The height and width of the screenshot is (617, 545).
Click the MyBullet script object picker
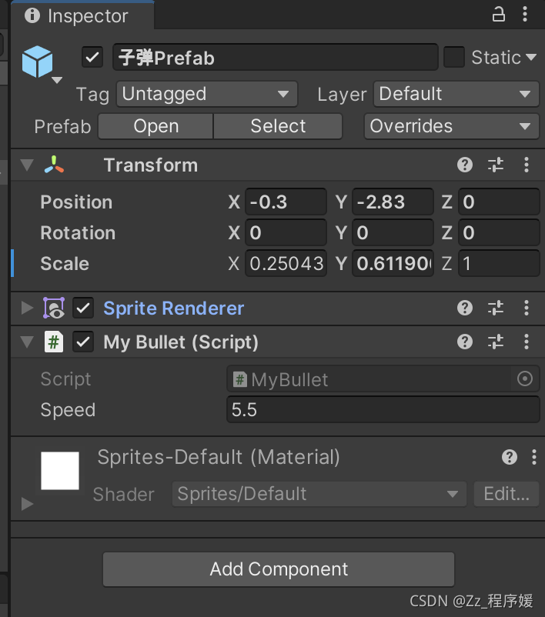(x=525, y=379)
